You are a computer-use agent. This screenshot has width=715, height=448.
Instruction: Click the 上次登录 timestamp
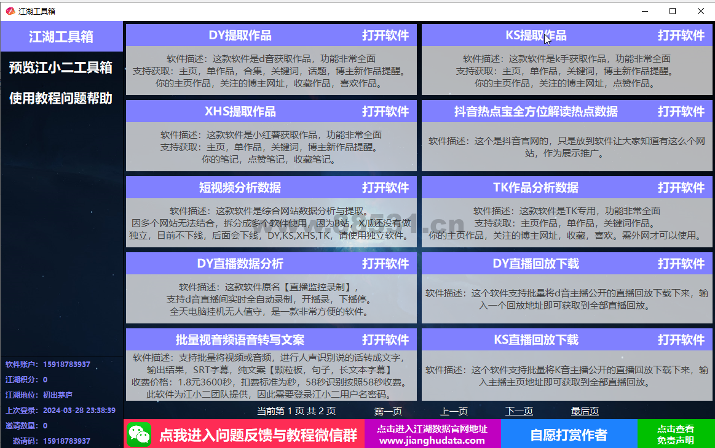pyautogui.click(x=79, y=410)
